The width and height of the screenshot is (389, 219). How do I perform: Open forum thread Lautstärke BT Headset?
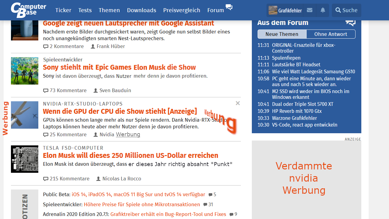[x=296, y=64]
